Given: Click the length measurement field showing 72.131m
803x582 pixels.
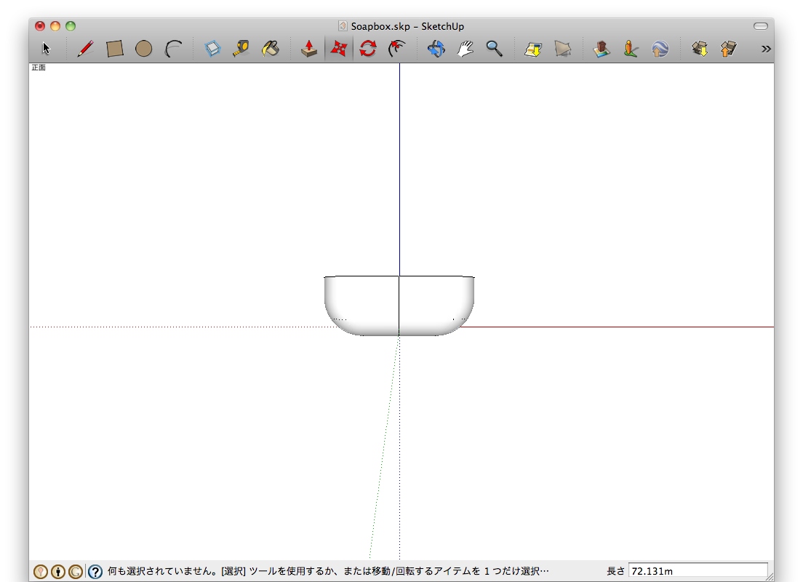Looking at the screenshot, I should [x=698, y=571].
